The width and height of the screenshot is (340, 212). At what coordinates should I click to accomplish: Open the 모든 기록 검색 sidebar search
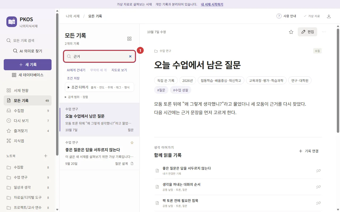(x=28, y=41)
